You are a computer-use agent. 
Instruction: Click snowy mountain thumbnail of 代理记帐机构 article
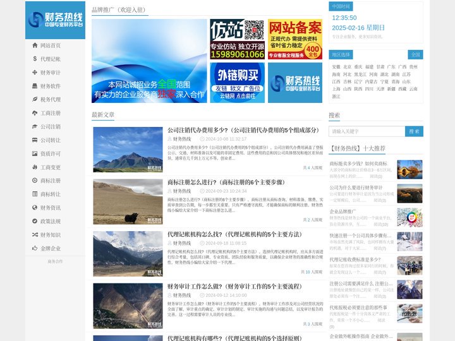click(128, 254)
